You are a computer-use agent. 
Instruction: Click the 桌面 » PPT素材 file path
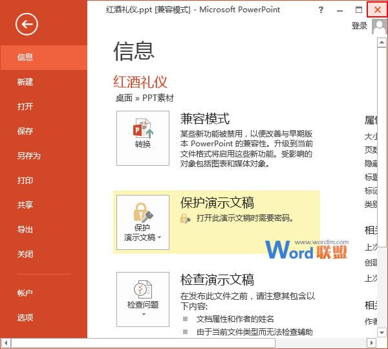(x=145, y=98)
